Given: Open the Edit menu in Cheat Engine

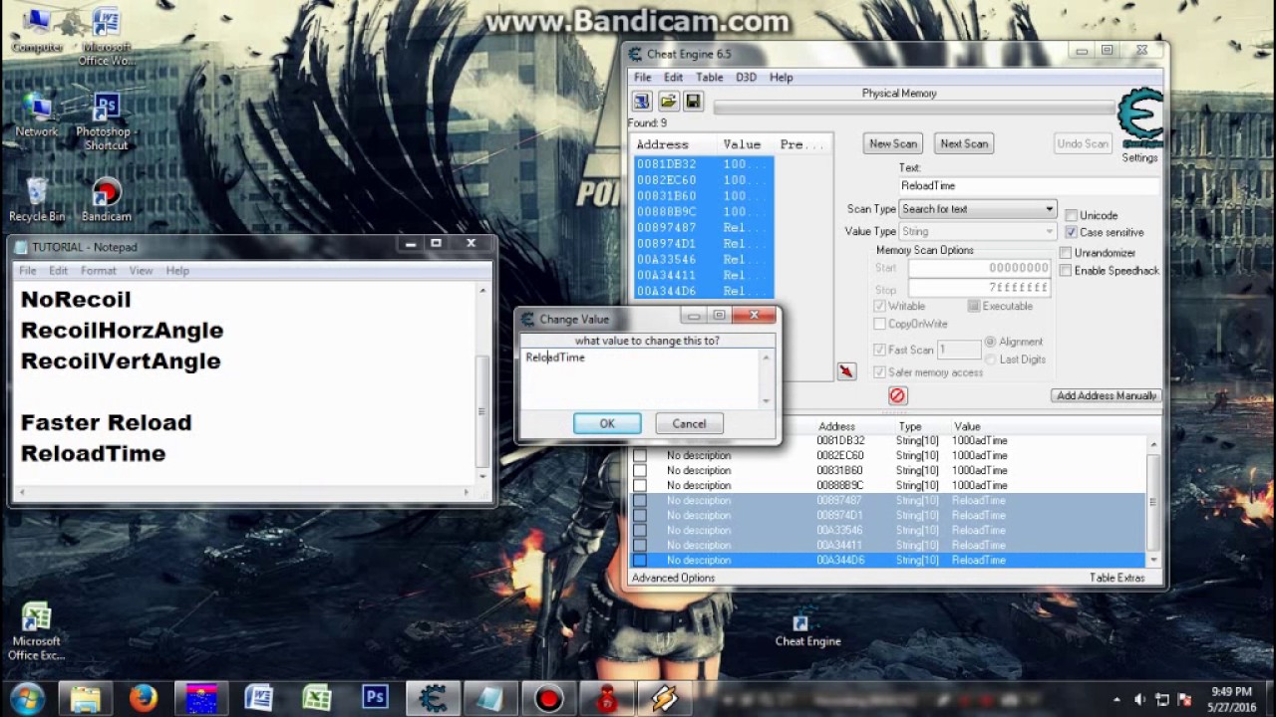Looking at the screenshot, I should point(674,77).
